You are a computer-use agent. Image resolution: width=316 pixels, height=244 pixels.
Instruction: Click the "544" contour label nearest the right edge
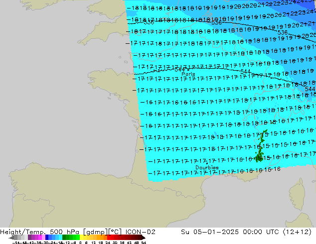tap(310, 89)
